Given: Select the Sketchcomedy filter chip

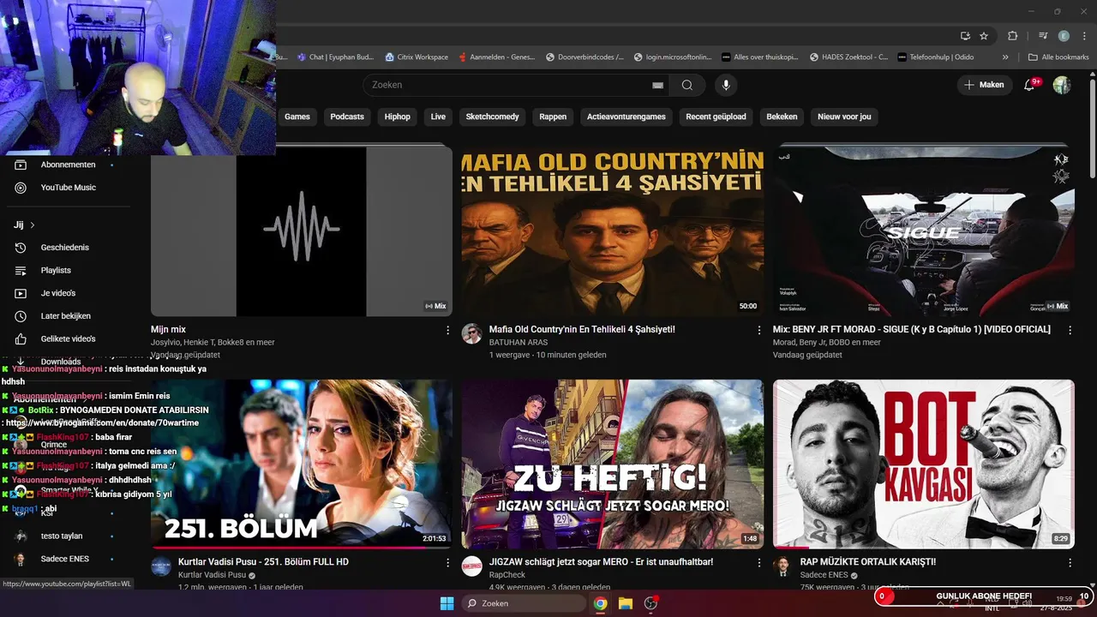Looking at the screenshot, I should coord(493,117).
